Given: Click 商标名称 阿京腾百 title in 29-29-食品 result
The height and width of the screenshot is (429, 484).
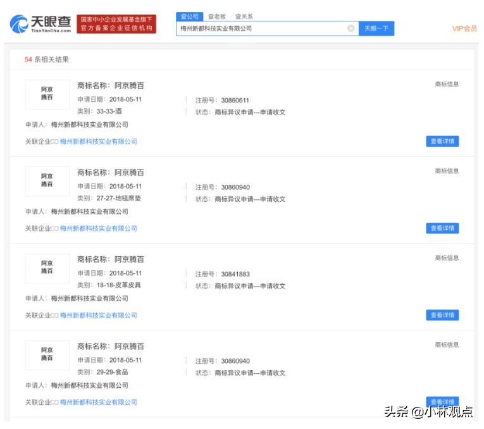Looking at the screenshot, I should [x=111, y=347].
